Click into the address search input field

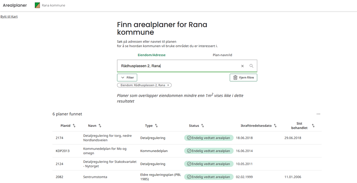click(178, 66)
